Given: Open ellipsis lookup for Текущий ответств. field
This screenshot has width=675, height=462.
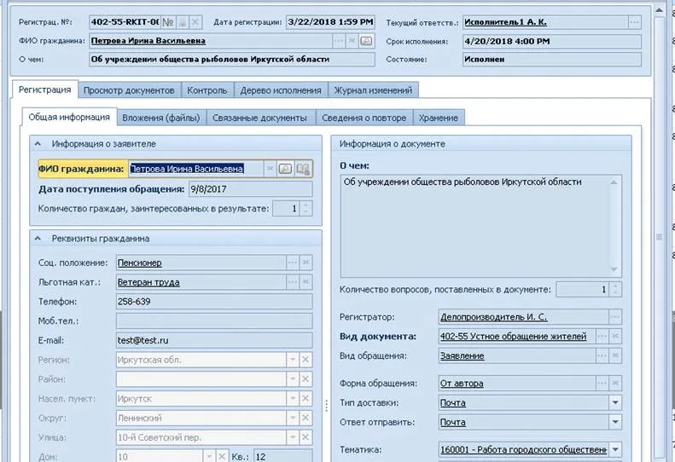Looking at the screenshot, I should click(x=633, y=22).
